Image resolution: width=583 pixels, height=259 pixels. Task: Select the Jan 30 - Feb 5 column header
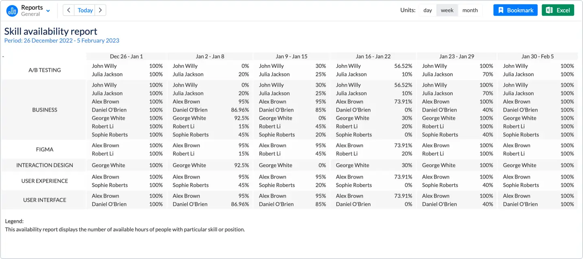click(537, 57)
